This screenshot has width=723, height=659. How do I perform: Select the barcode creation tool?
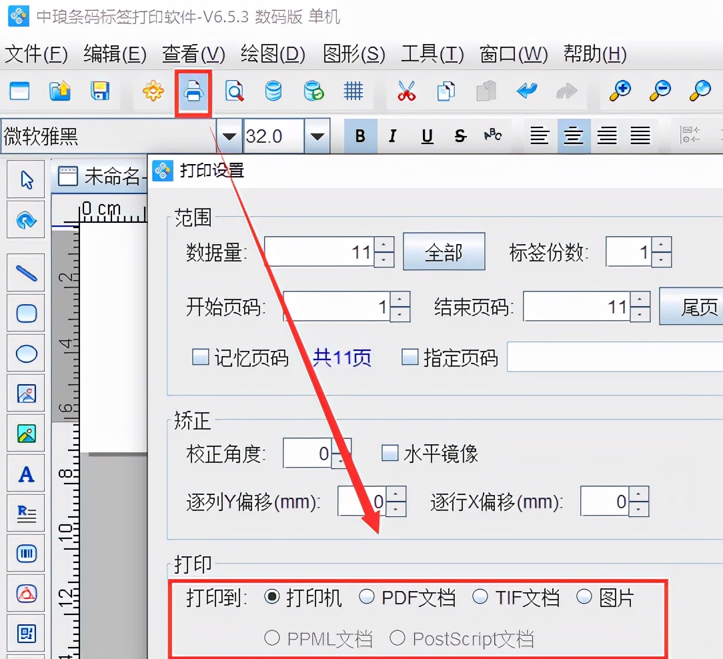[25, 554]
